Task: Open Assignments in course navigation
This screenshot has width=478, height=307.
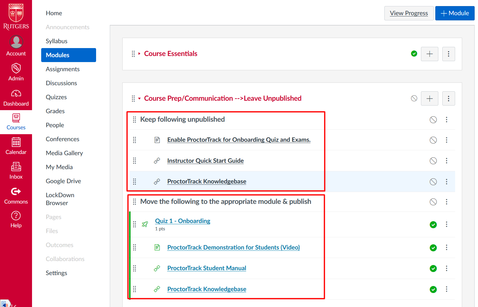Action: (x=63, y=69)
